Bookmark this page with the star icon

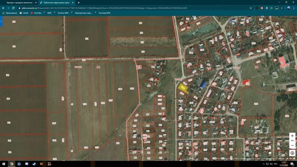(x=251, y=8)
